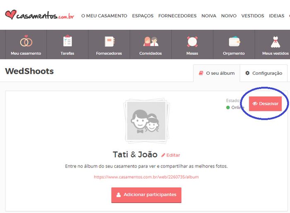290x213 pixels.
Task: Open the FORNECEDORES top menu
Action: pyautogui.click(x=177, y=16)
